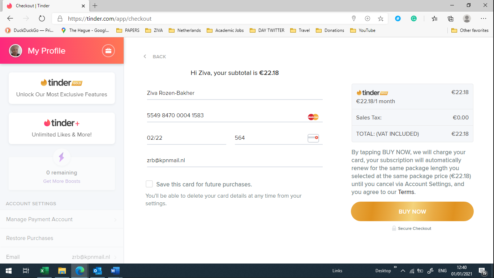Click the site padlock in address bar
The width and height of the screenshot is (494, 278).
click(x=60, y=18)
